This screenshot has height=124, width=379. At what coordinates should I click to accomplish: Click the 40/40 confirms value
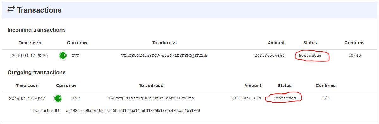(x=355, y=56)
